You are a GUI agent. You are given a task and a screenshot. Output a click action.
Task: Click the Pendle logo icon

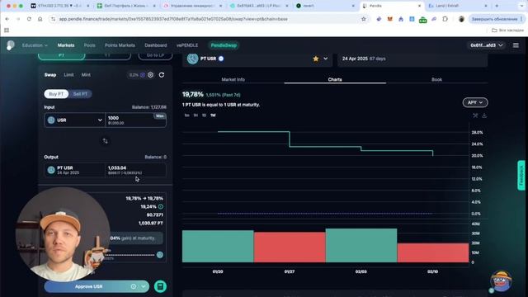tap(11, 45)
